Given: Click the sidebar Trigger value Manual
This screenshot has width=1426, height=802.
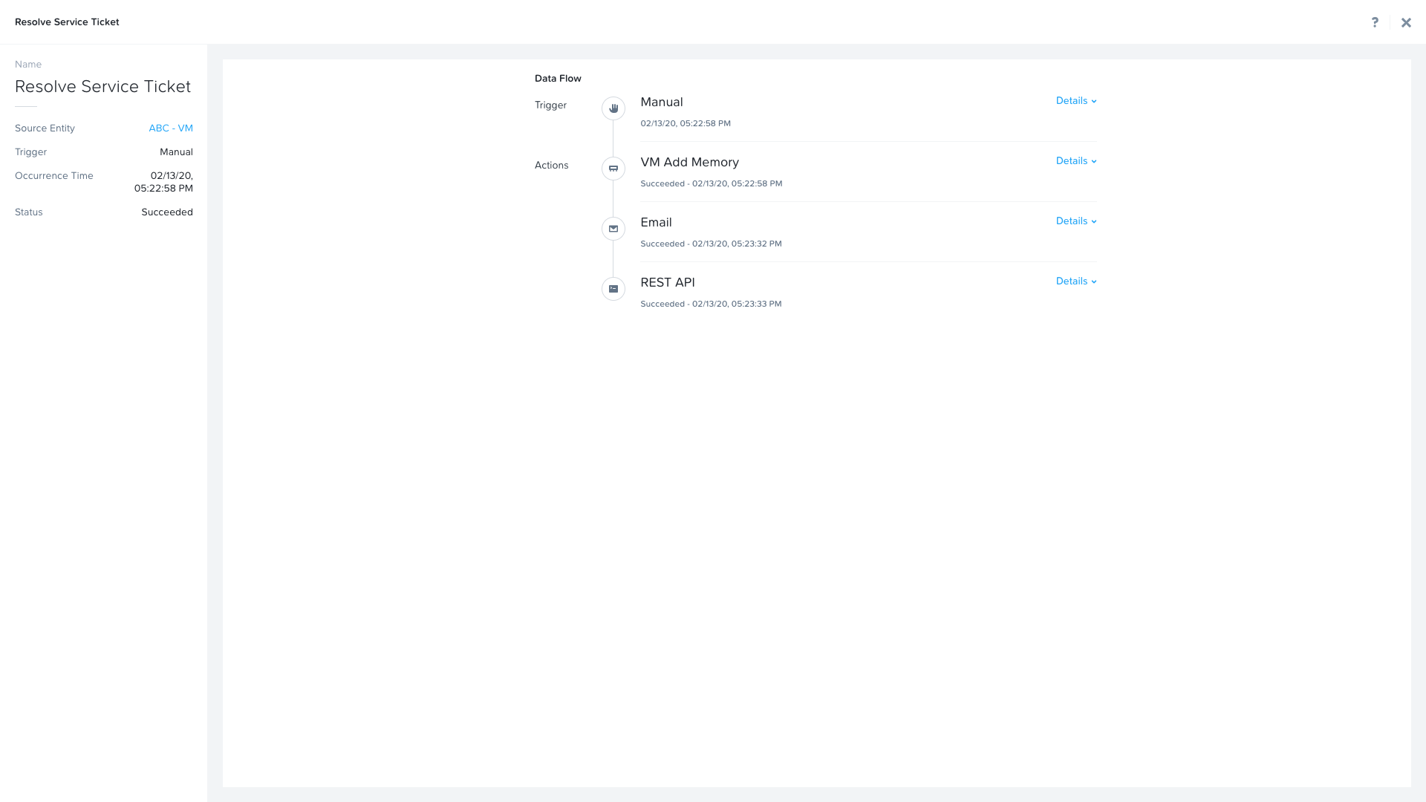Looking at the screenshot, I should pos(176,152).
